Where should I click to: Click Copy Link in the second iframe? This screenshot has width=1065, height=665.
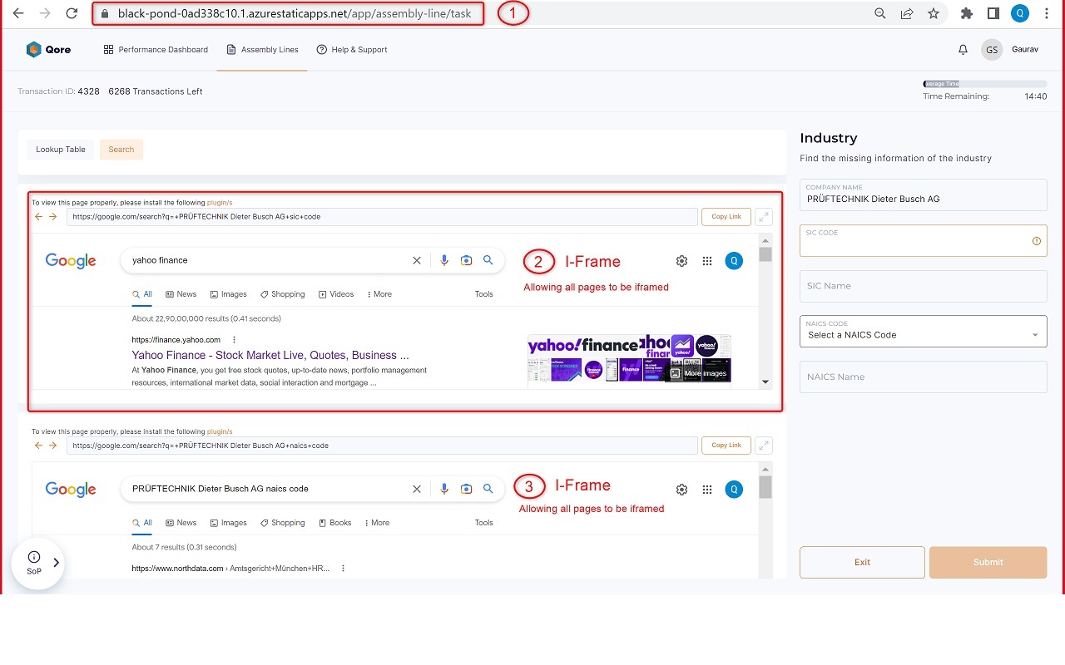726,445
